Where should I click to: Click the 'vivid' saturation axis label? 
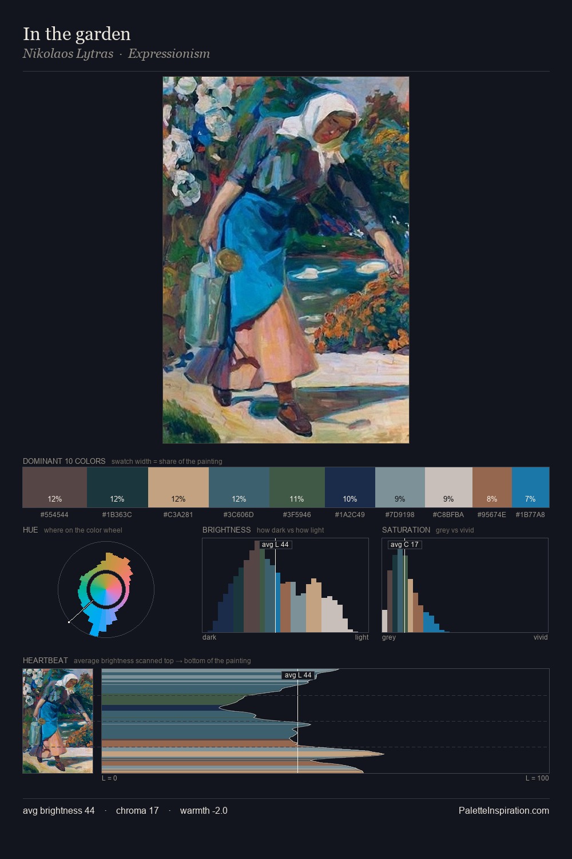[541, 637]
